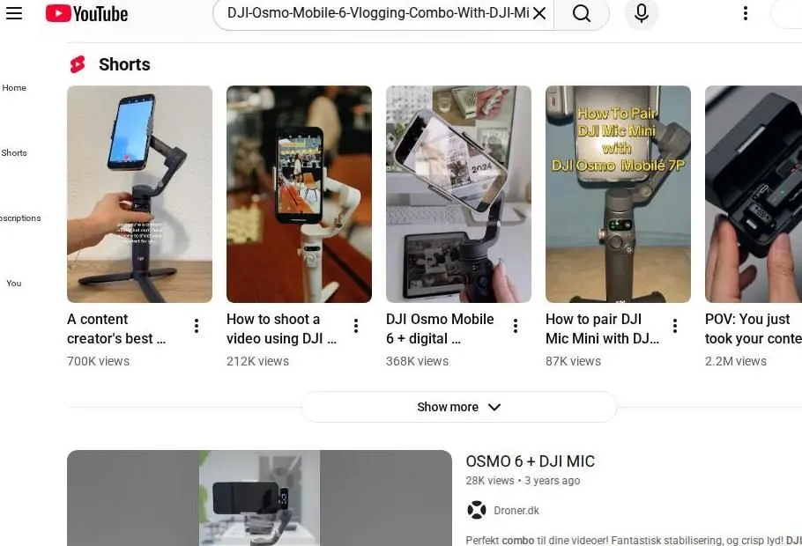Open title 'How to shoot a video using DJI'
The width and height of the screenshot is (802, 546).
[x=281, y=328]
